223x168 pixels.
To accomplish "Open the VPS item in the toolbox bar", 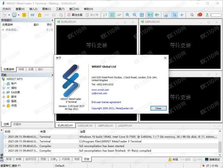I will [198, 160].
